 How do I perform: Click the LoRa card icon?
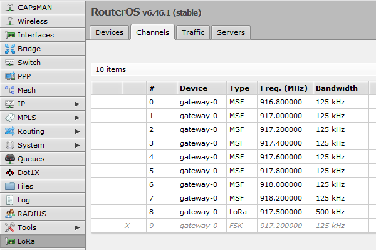point(10,241)
